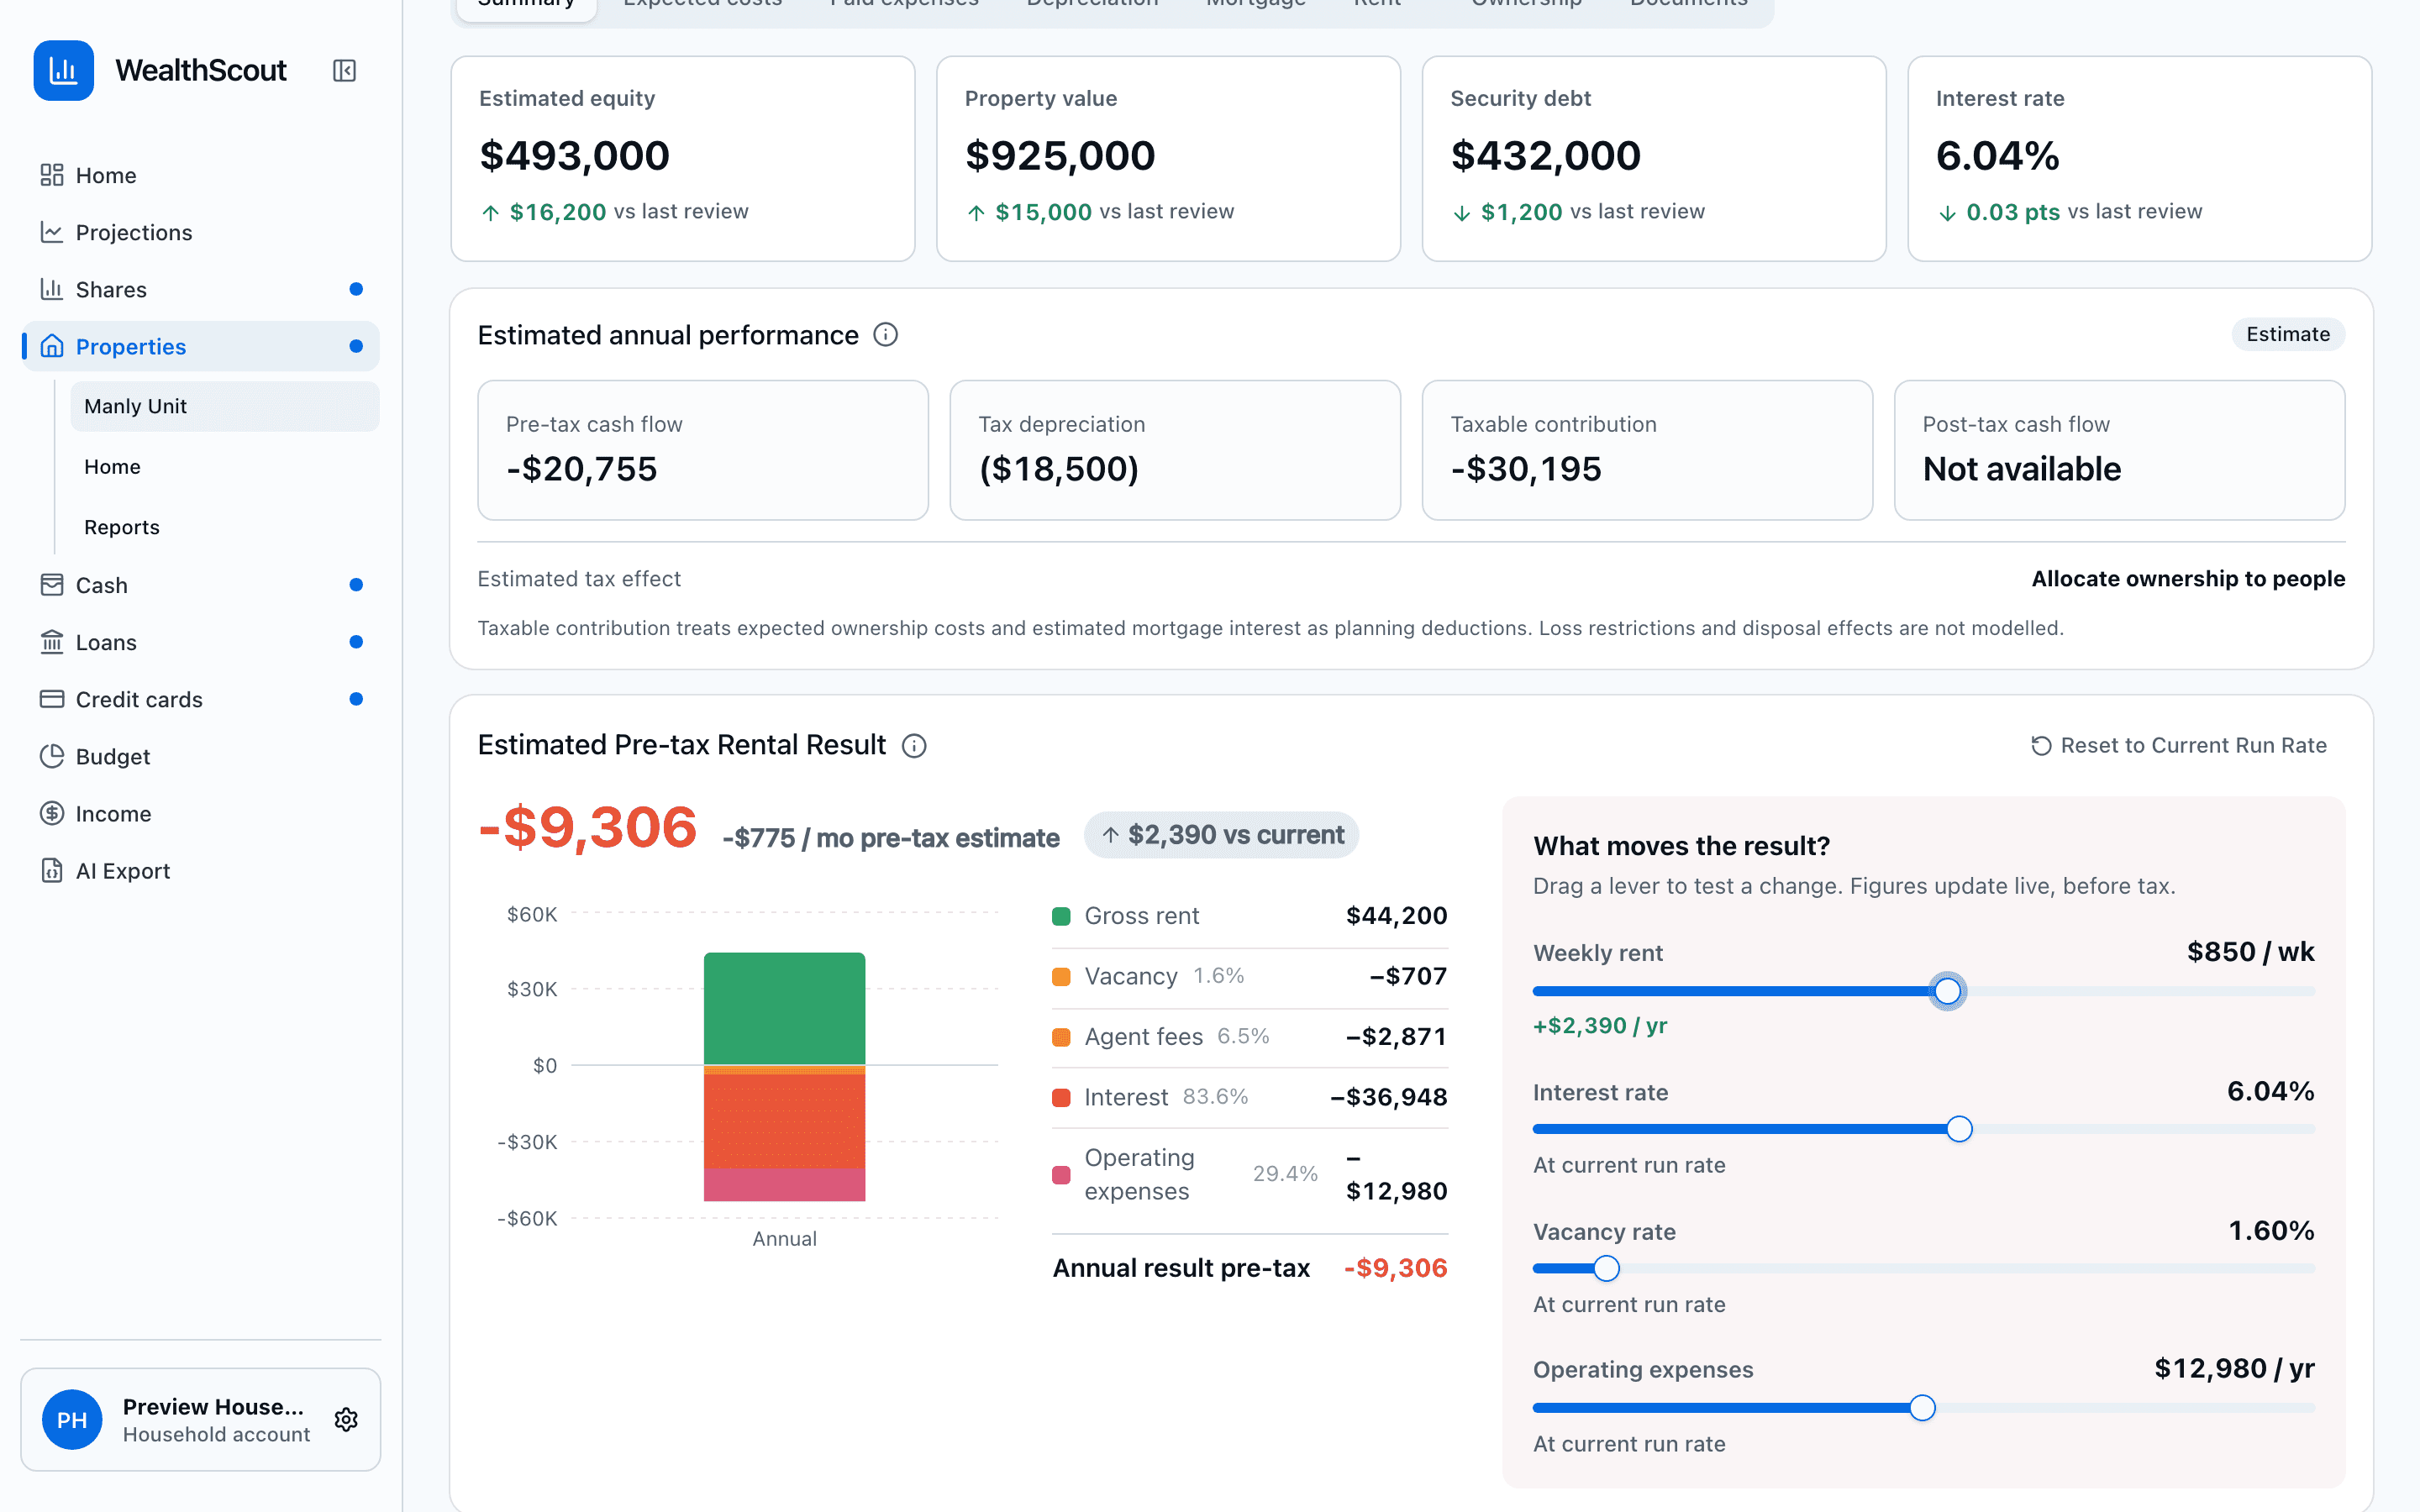The image size is (2420, 1512).
Task: Open the AI Export page
Action: [200, 870]
